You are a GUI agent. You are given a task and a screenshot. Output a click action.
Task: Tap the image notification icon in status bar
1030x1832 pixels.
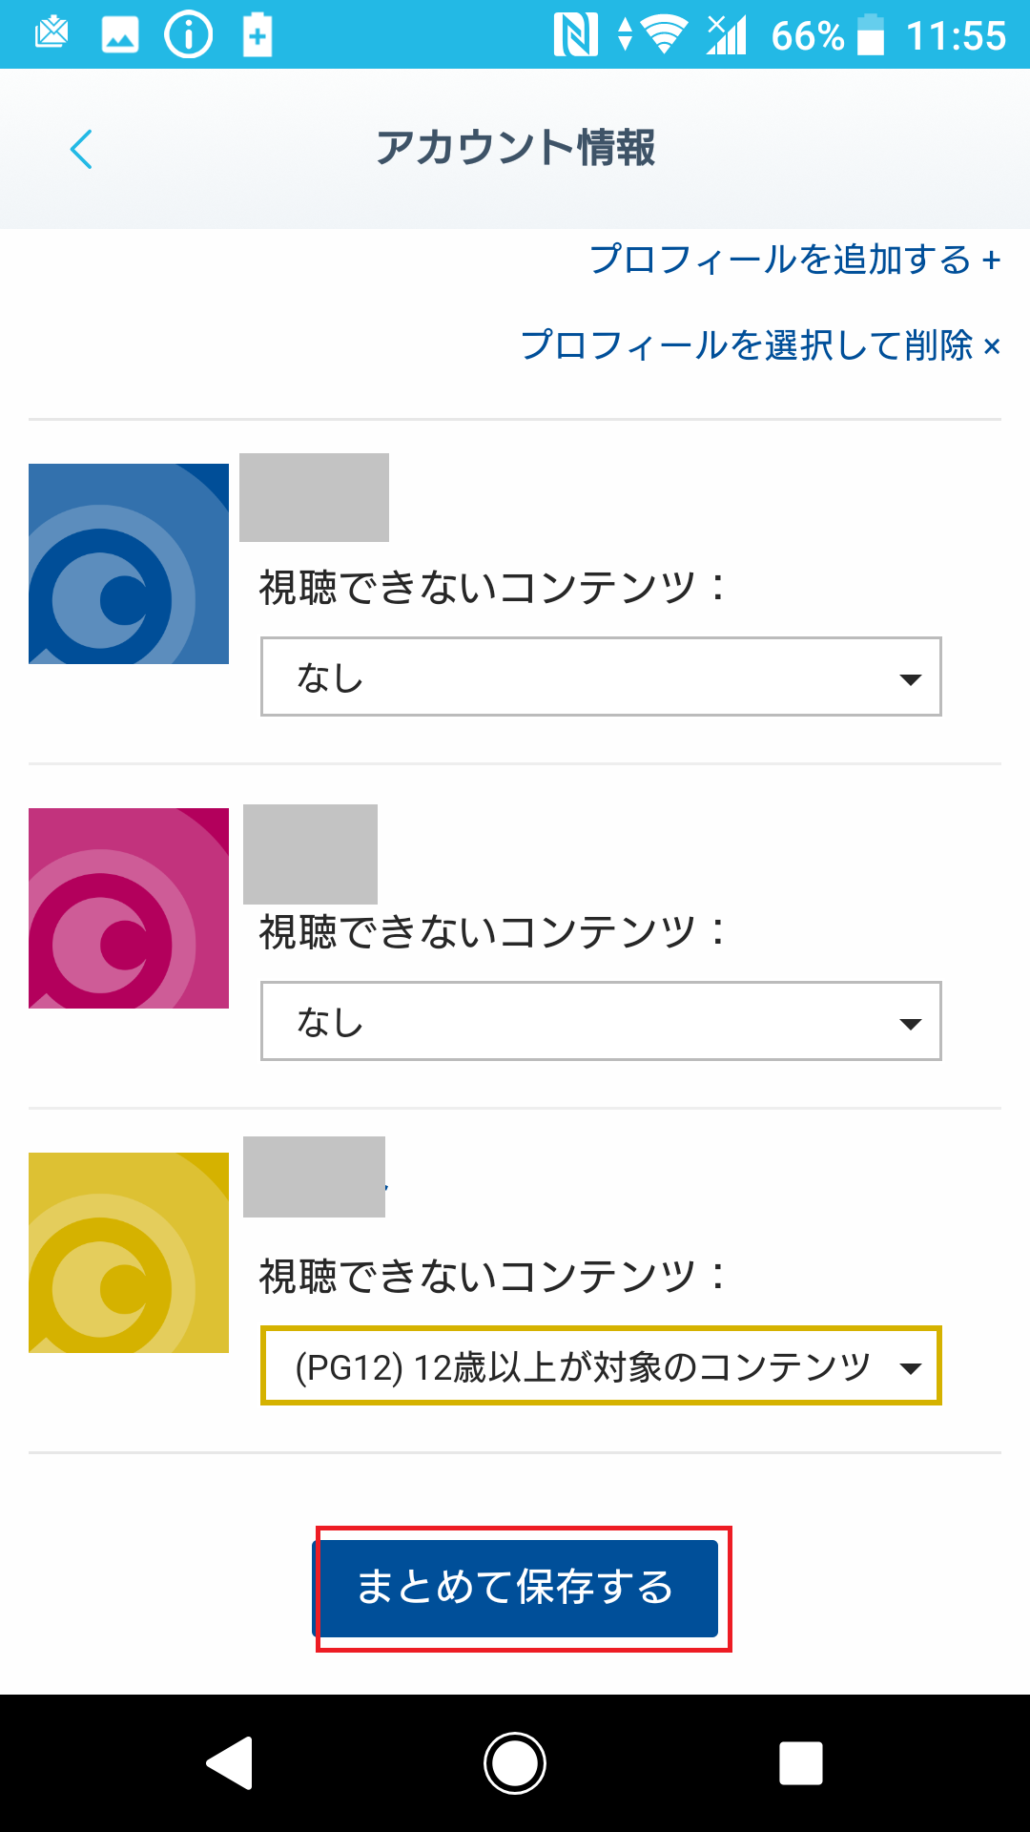pos(120,36)
